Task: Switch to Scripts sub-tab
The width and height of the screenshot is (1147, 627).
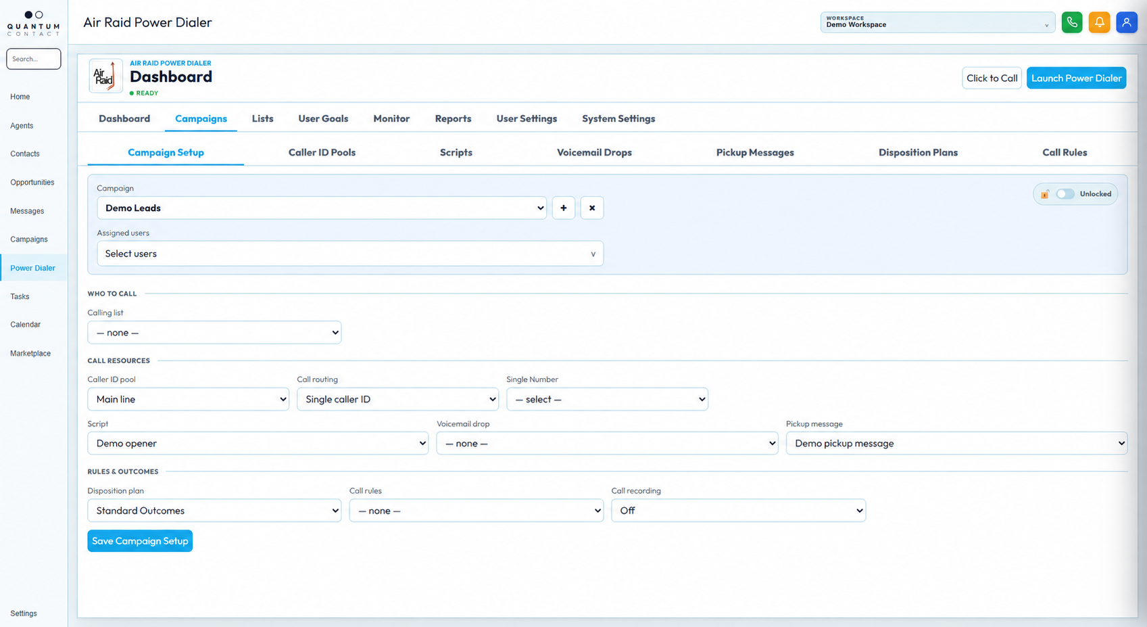Action: (x=456, y=152)
